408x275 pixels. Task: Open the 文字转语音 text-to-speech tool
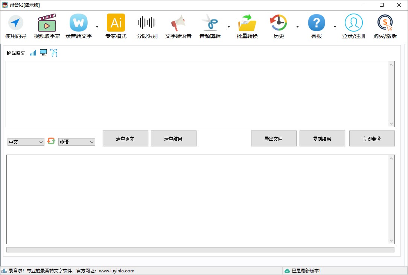click(178, 26)
